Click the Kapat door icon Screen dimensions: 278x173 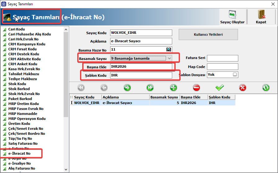(261, 15)
